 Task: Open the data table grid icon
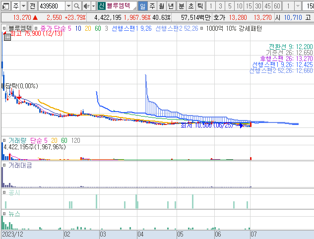[7, 37]
